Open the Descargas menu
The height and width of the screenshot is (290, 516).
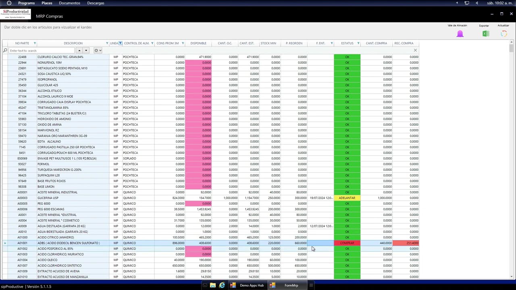(96, 3)
